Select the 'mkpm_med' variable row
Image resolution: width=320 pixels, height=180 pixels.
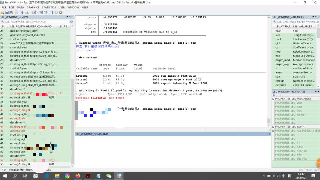tap(294, 60)
